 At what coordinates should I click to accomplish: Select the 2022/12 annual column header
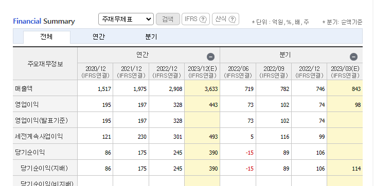(x=167, y=72)
